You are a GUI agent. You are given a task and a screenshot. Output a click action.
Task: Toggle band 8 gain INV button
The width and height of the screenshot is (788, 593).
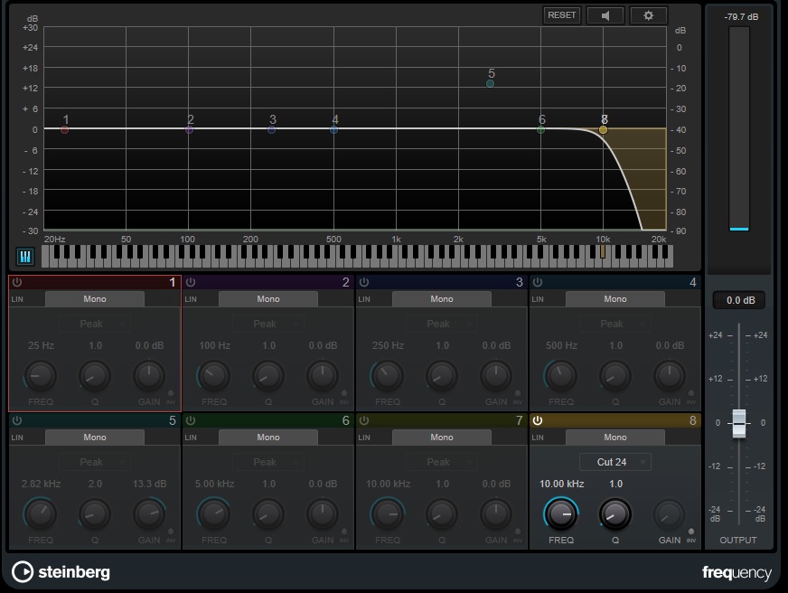[691, 532]
